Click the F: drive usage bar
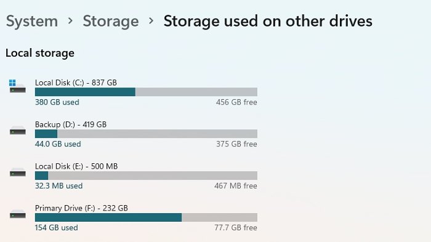 [146, 217]
